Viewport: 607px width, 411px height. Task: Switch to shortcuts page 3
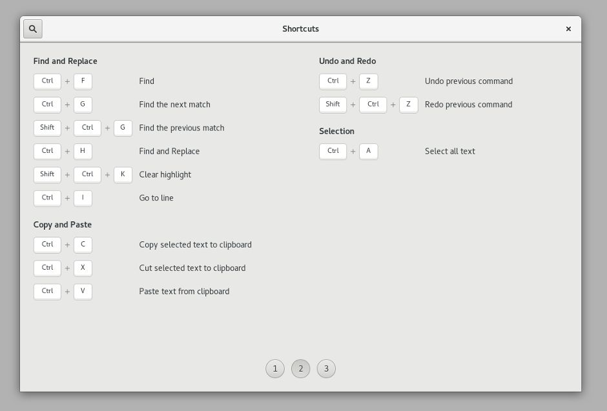click(326, 369)
